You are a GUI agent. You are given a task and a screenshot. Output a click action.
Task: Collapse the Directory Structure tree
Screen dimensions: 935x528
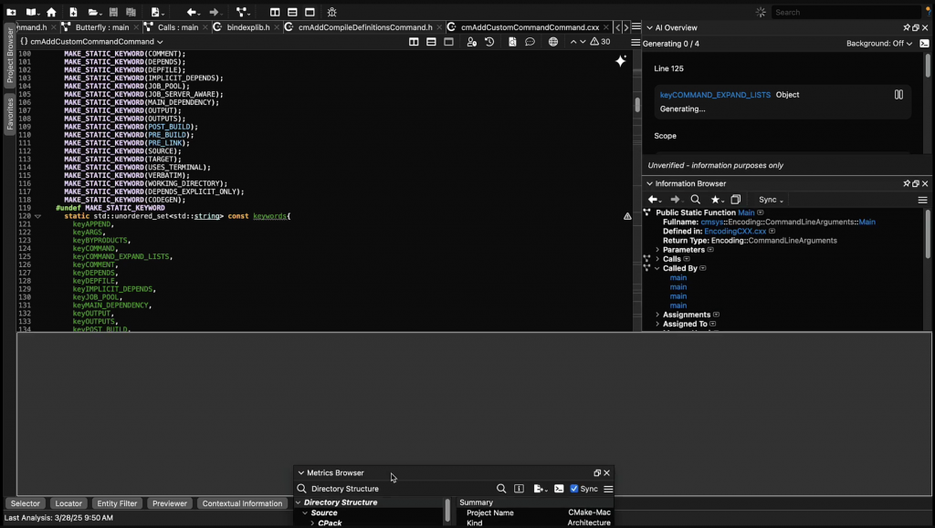[x=299, y=502]
